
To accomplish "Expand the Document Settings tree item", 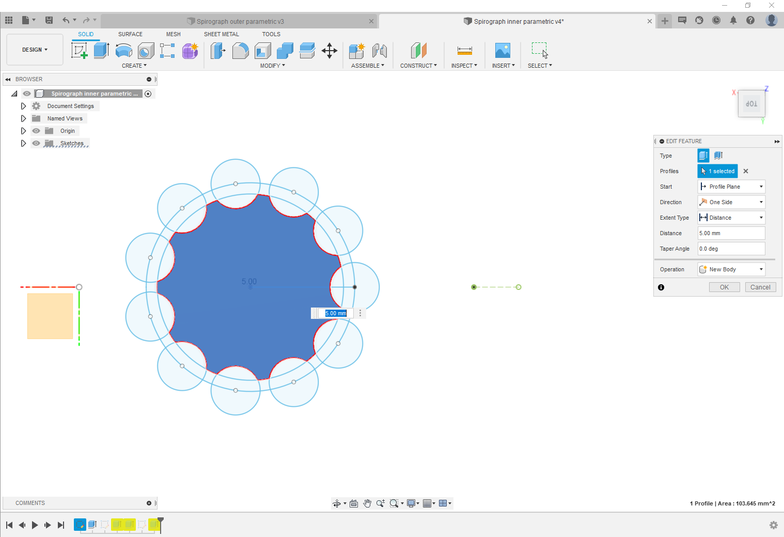I will point(23,105).
